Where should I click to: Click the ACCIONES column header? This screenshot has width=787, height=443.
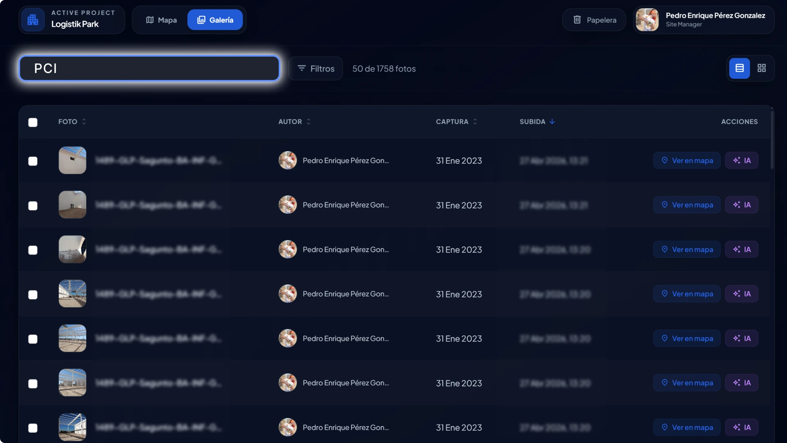[739, 121]
